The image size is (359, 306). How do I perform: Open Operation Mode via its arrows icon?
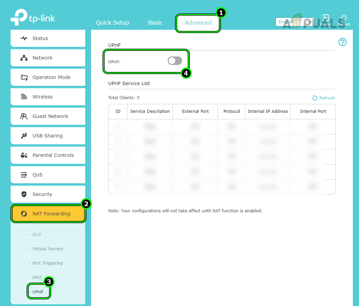tap(23, 77)
